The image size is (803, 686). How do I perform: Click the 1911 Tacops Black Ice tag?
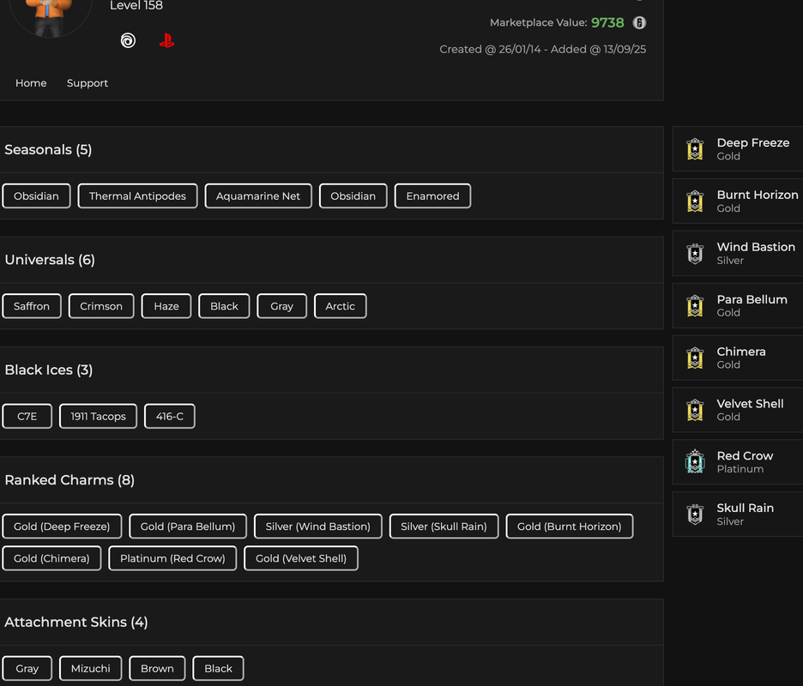click(x=99, y=416)
